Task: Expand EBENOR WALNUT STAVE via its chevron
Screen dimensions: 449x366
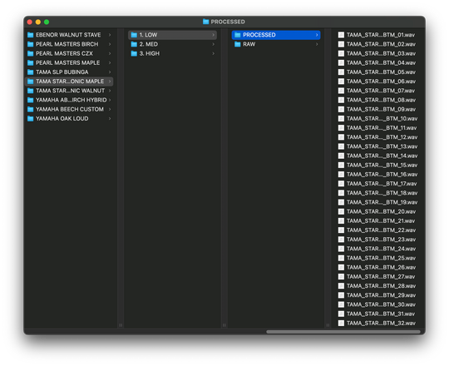Action: [110, 35]
